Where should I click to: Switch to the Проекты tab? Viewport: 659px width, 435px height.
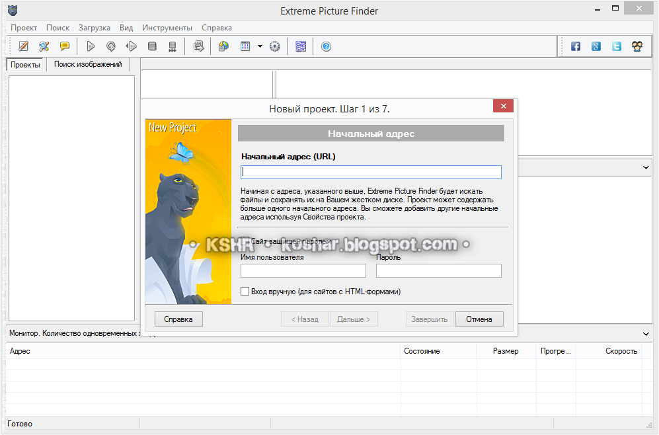(25, 65)
